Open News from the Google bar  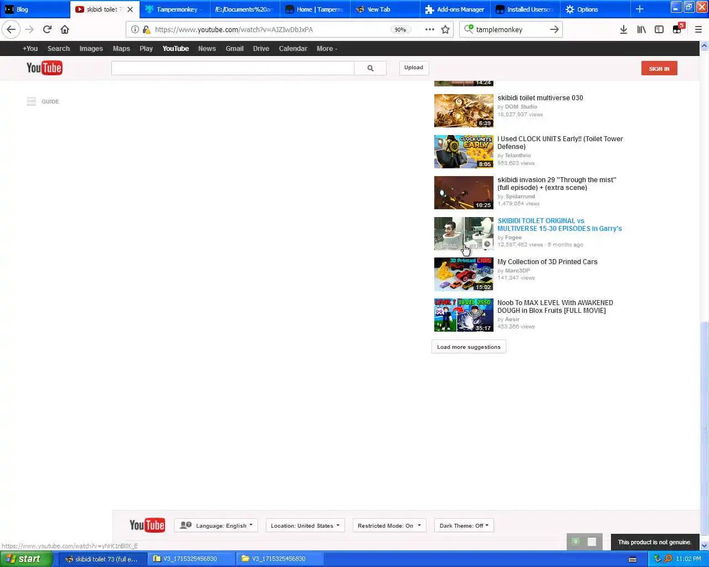[207, 49]
